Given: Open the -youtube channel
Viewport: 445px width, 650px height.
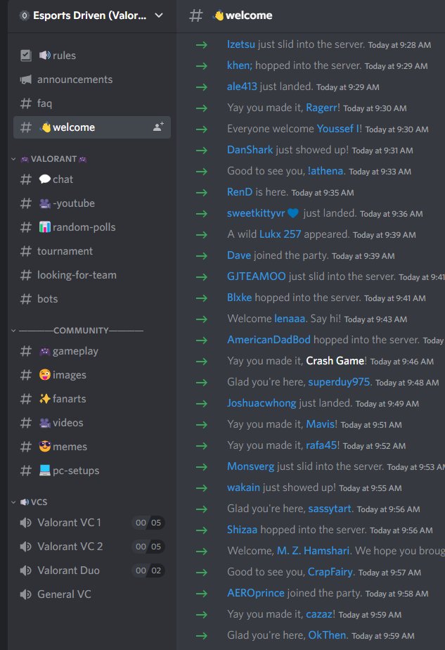Looking at the screenshot, I should tap(92, 203).
